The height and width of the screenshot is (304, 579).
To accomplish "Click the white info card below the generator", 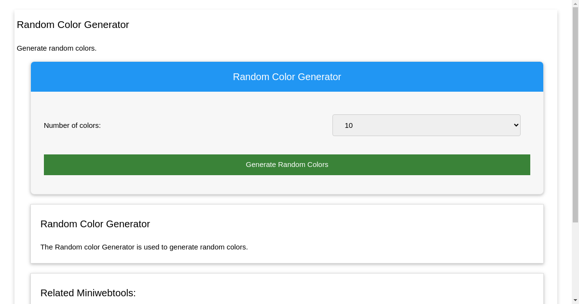I will point(287,234).
